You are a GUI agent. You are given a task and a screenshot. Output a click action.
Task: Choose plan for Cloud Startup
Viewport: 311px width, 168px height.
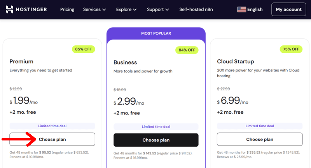point(260,139)
